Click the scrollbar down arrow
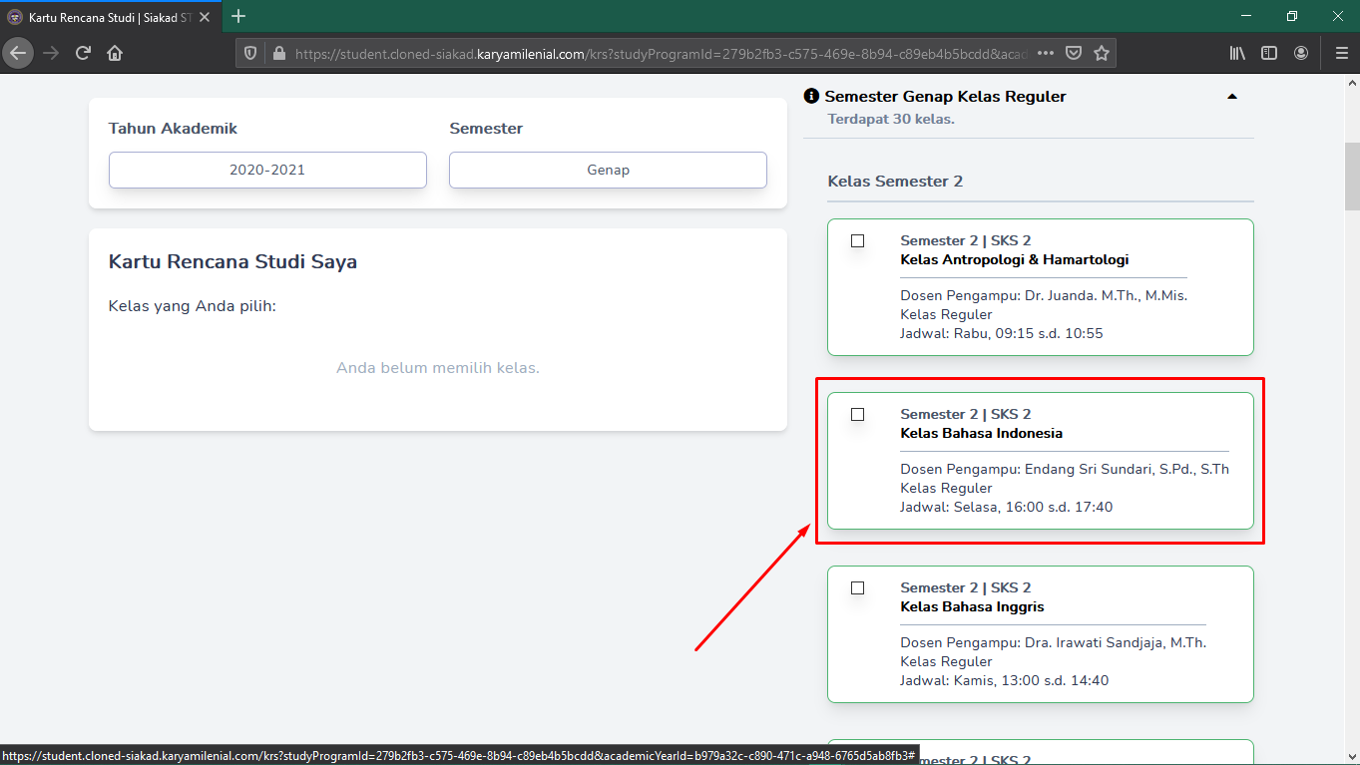1360x765 pixels. [x=1352, y=756]
